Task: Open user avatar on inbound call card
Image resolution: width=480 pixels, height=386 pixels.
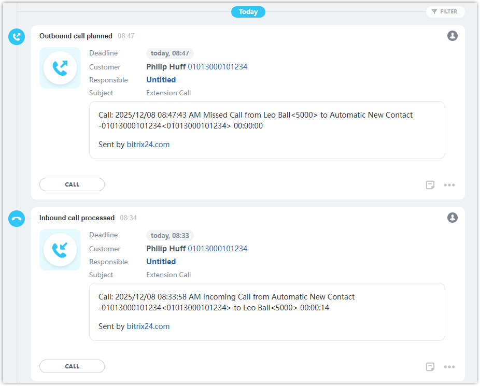Action: click(x=453, y=218)
